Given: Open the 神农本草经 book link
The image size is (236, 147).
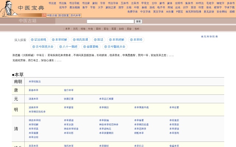Looking at the screenshot, I should click(35, 120).
